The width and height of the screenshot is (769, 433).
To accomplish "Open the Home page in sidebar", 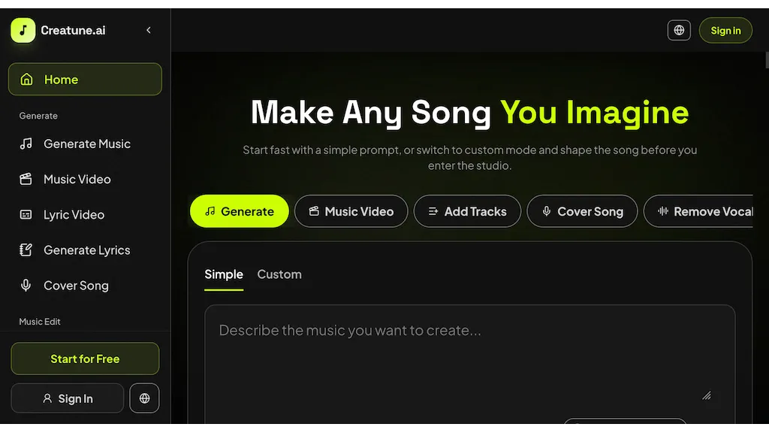I will (85, 79).
